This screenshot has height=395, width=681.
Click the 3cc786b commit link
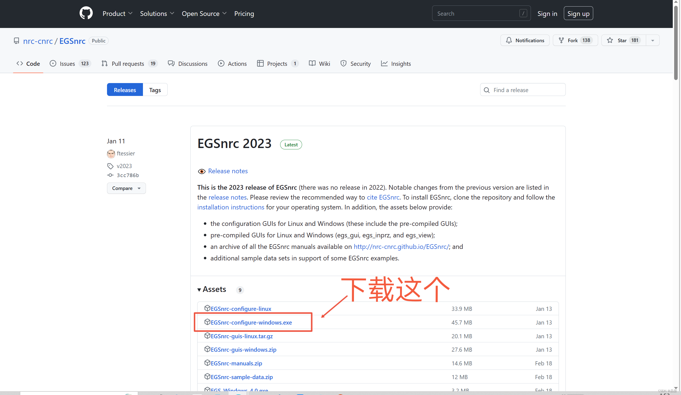point(128,175)
